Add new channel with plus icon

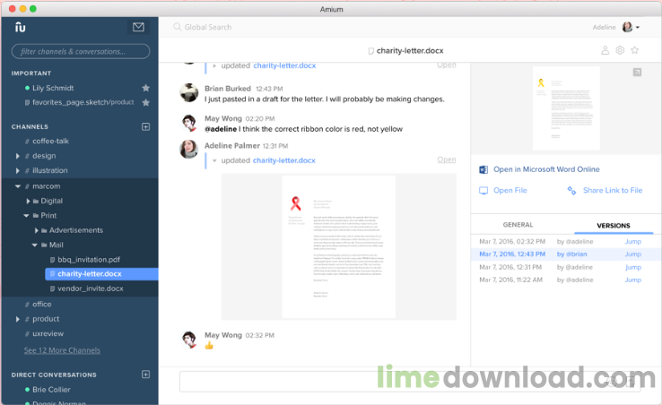coord(145,126)
